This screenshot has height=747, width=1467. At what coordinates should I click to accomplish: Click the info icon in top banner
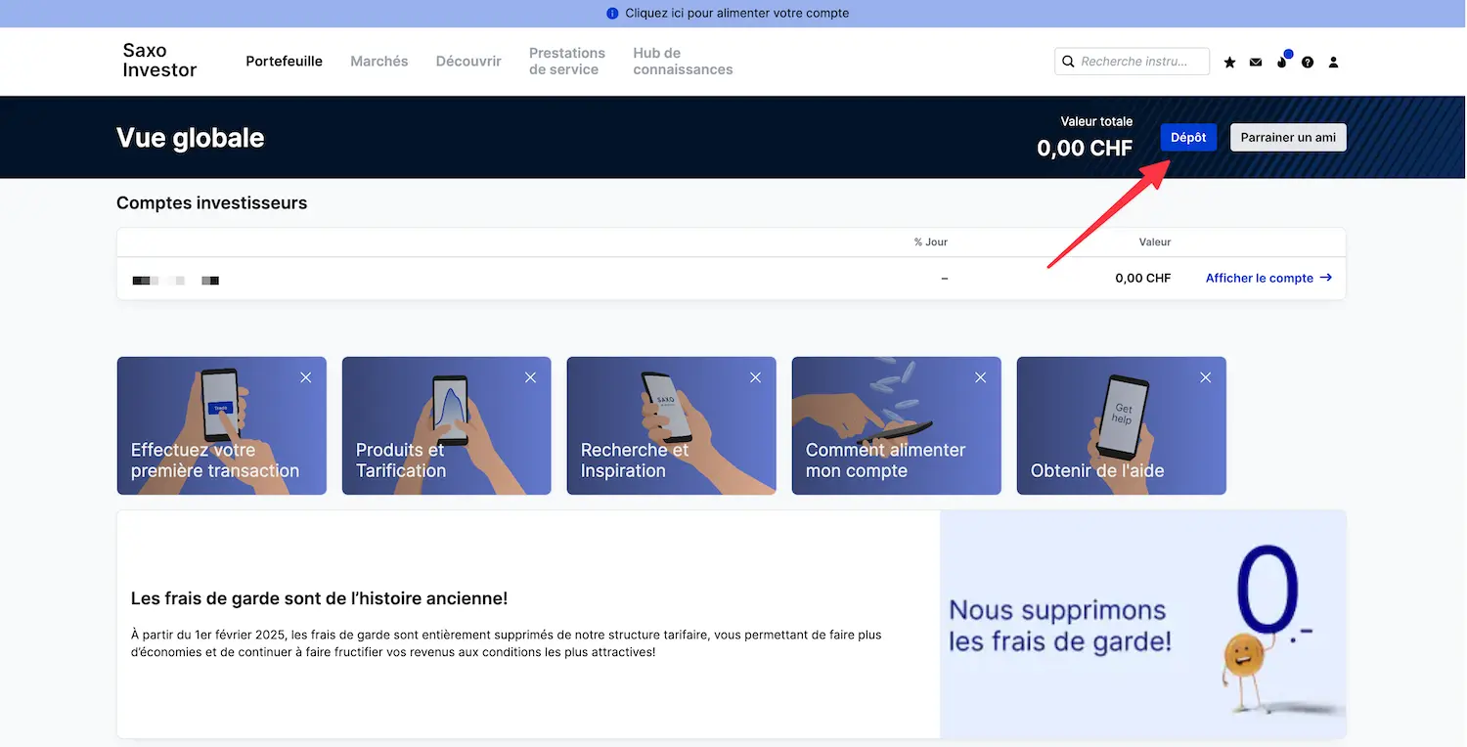[x=612, y=14]
